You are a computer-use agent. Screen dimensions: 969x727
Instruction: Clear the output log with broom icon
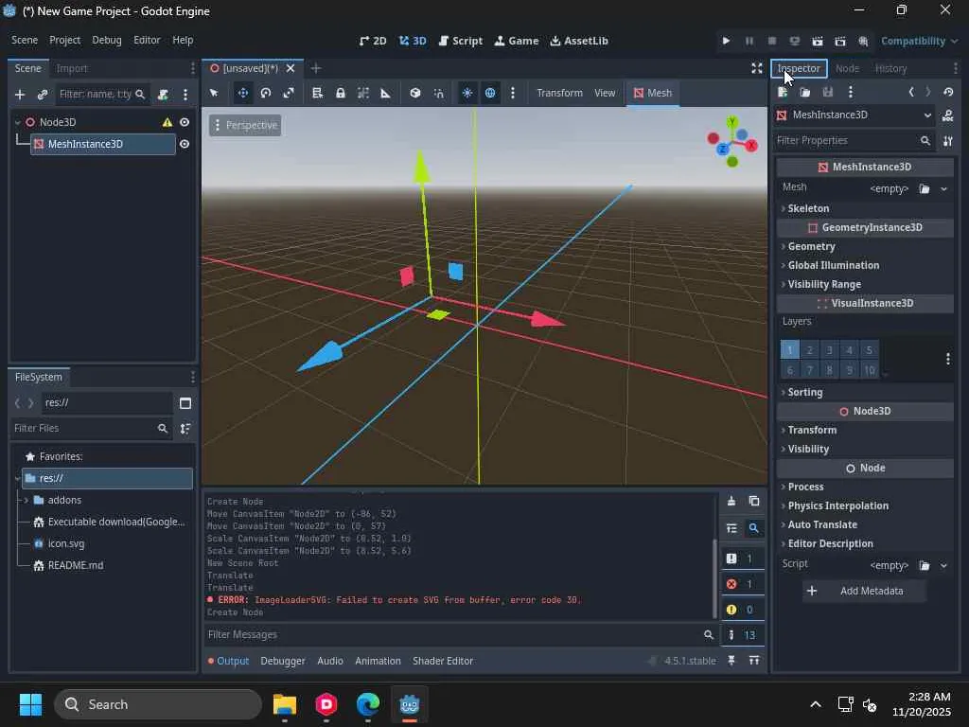tap(731, 501)
